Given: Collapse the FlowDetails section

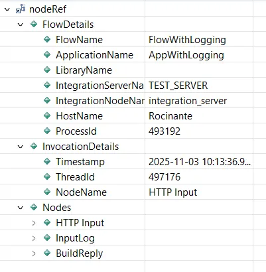Looking at the screenshot, I should tap(21, 25).
